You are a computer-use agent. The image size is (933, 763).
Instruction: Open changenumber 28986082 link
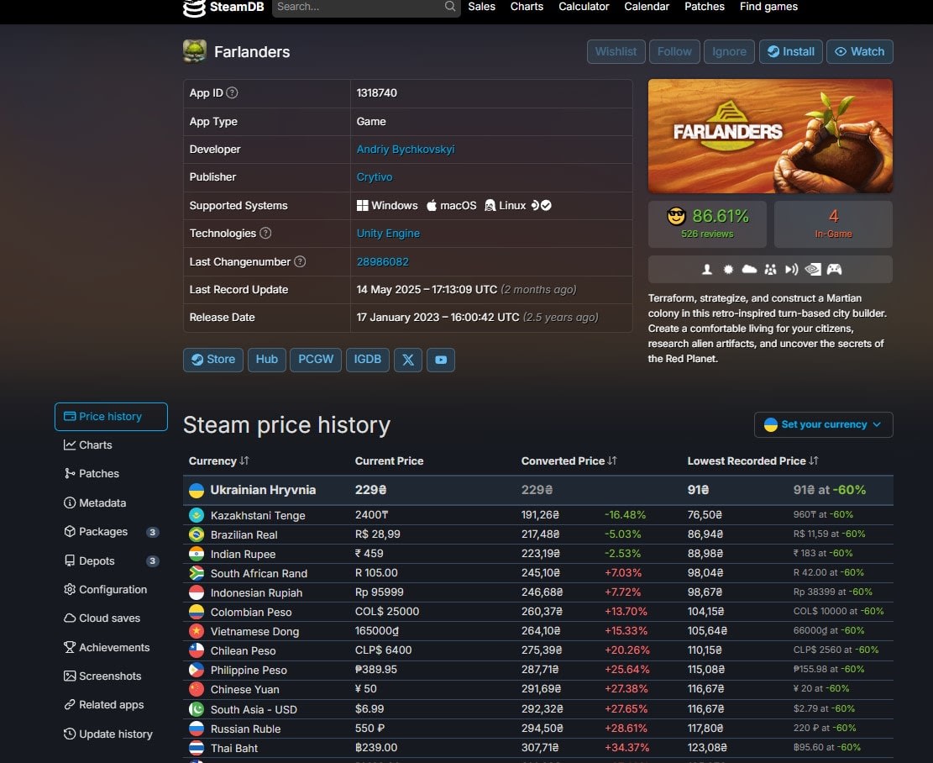(383, 261)
